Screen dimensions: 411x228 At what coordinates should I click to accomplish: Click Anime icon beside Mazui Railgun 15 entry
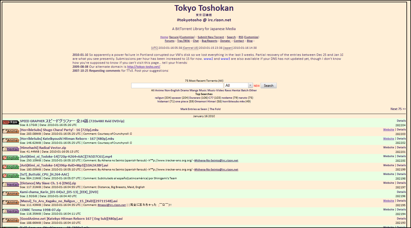click(11, 202)
